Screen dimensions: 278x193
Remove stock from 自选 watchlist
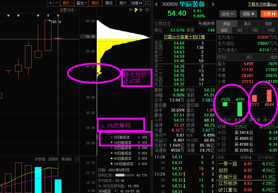[x=228, y=14]
